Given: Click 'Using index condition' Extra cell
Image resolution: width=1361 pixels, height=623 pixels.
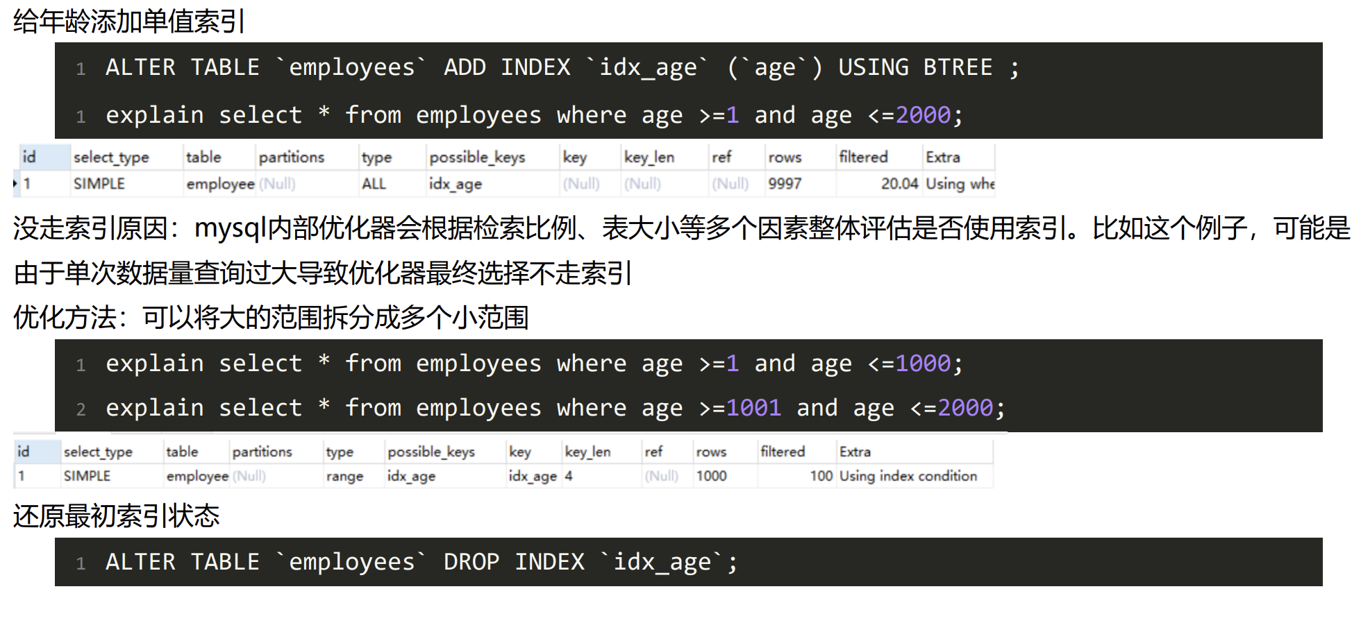Looking at the screenshot, I should (908, 476).
